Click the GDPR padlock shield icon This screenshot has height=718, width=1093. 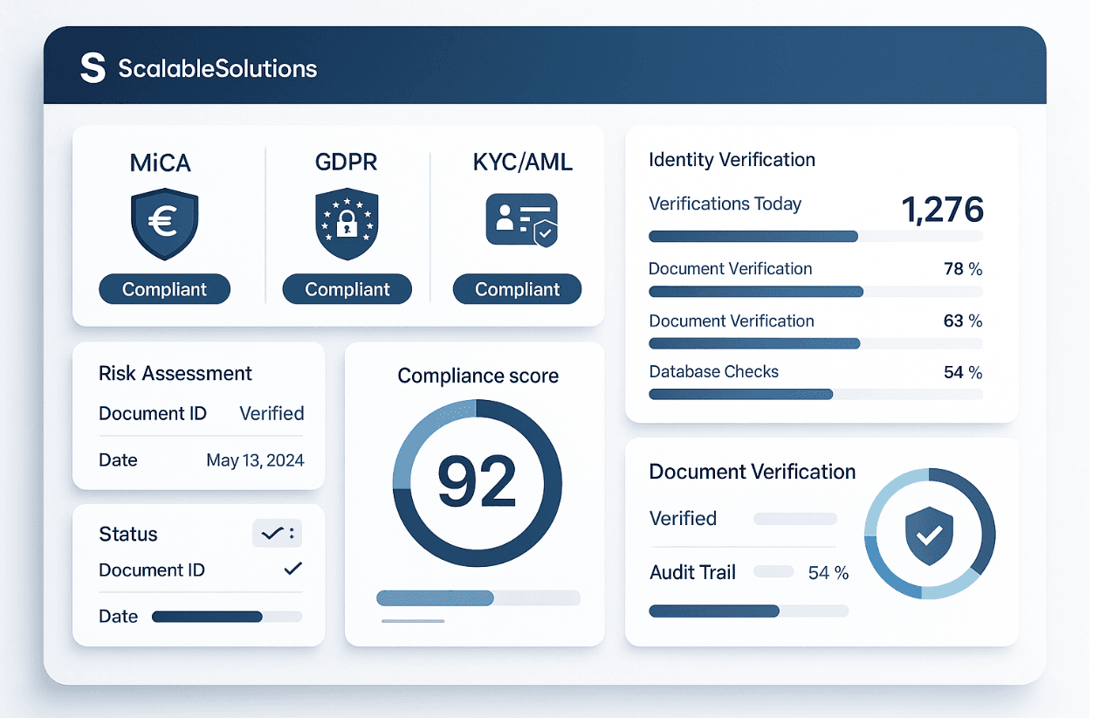click(x=347, y=225)
